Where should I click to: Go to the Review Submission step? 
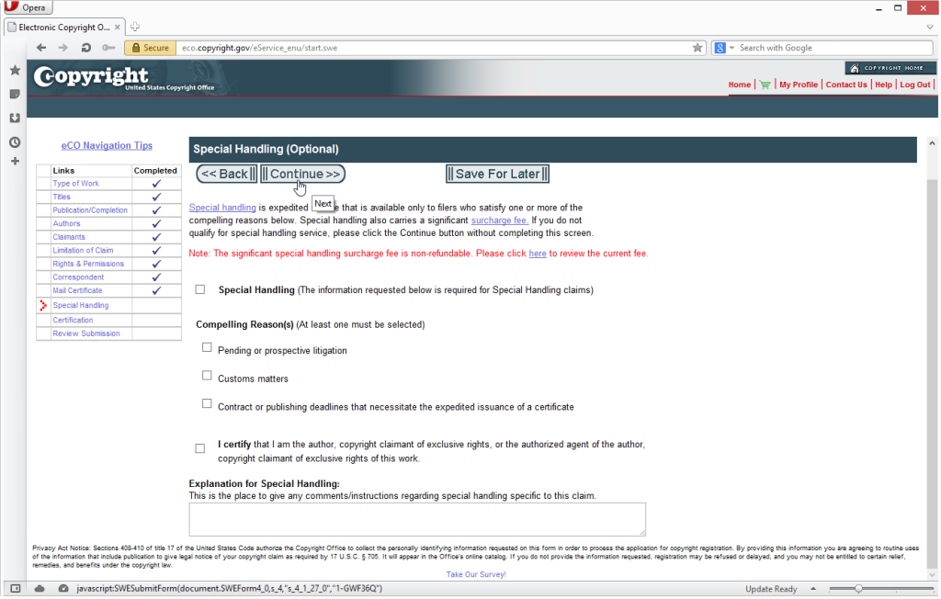click(85, 333)
